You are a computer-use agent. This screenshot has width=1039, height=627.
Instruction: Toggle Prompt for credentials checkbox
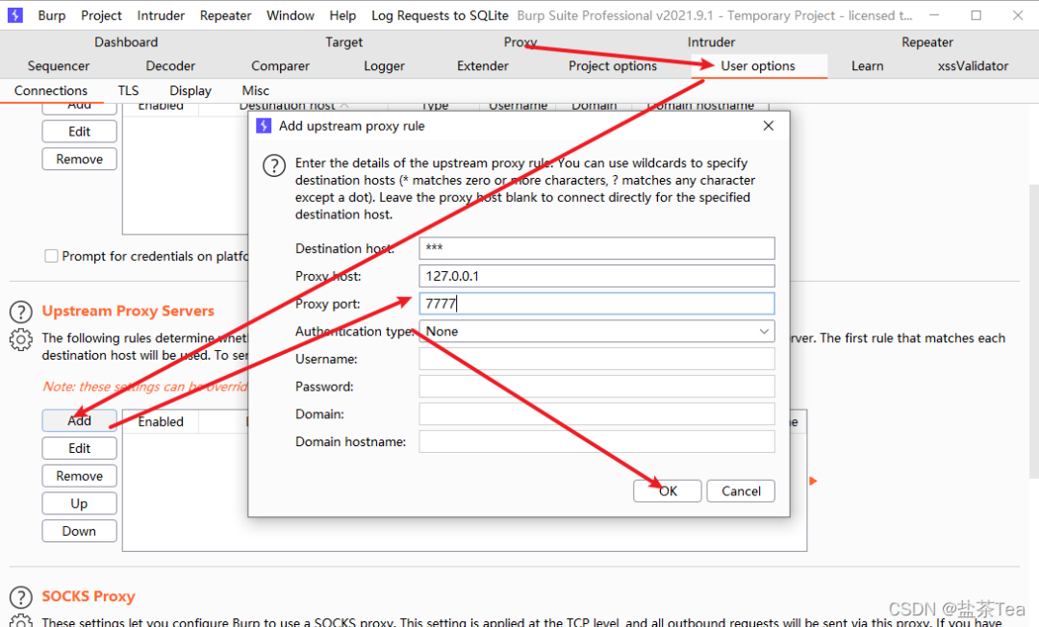click(51, 257)
